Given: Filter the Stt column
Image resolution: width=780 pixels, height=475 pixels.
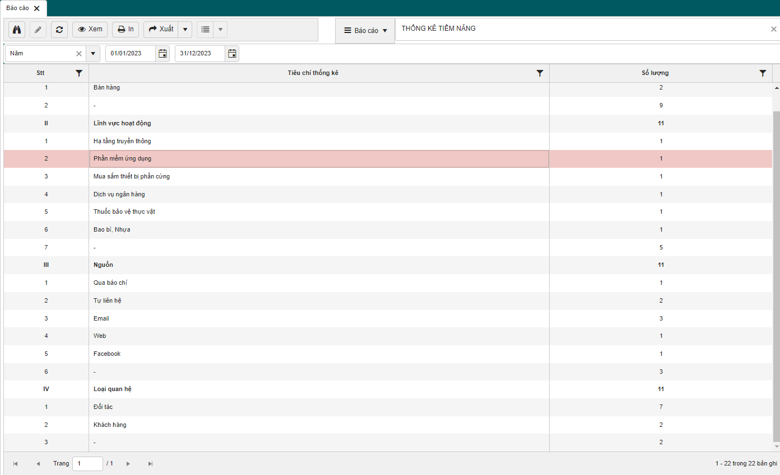Looking at the screenshot, I should pos(79,73).
